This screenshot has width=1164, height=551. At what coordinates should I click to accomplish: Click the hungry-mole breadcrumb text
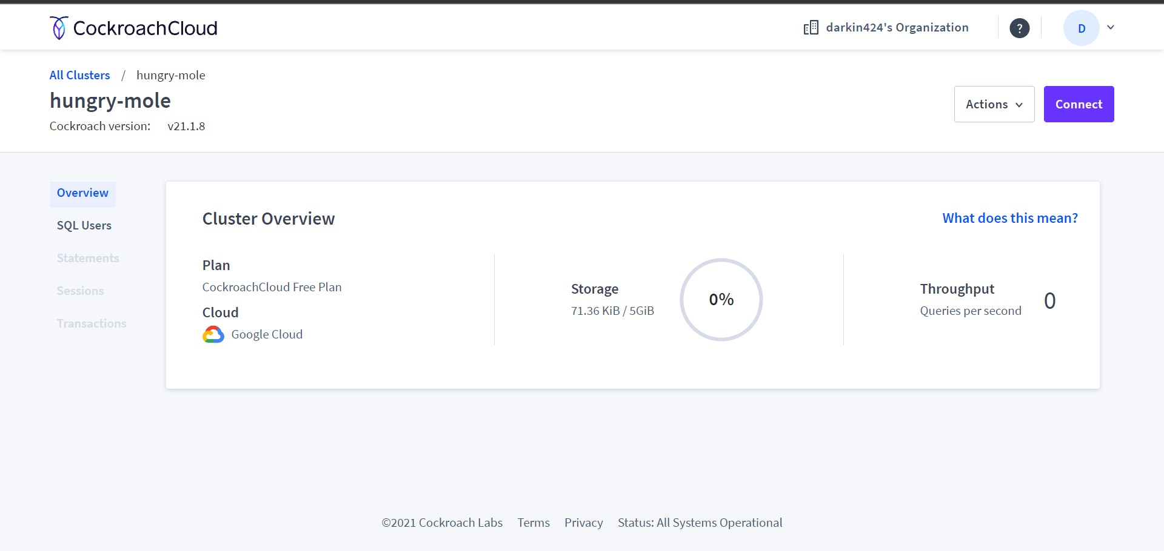170,75
